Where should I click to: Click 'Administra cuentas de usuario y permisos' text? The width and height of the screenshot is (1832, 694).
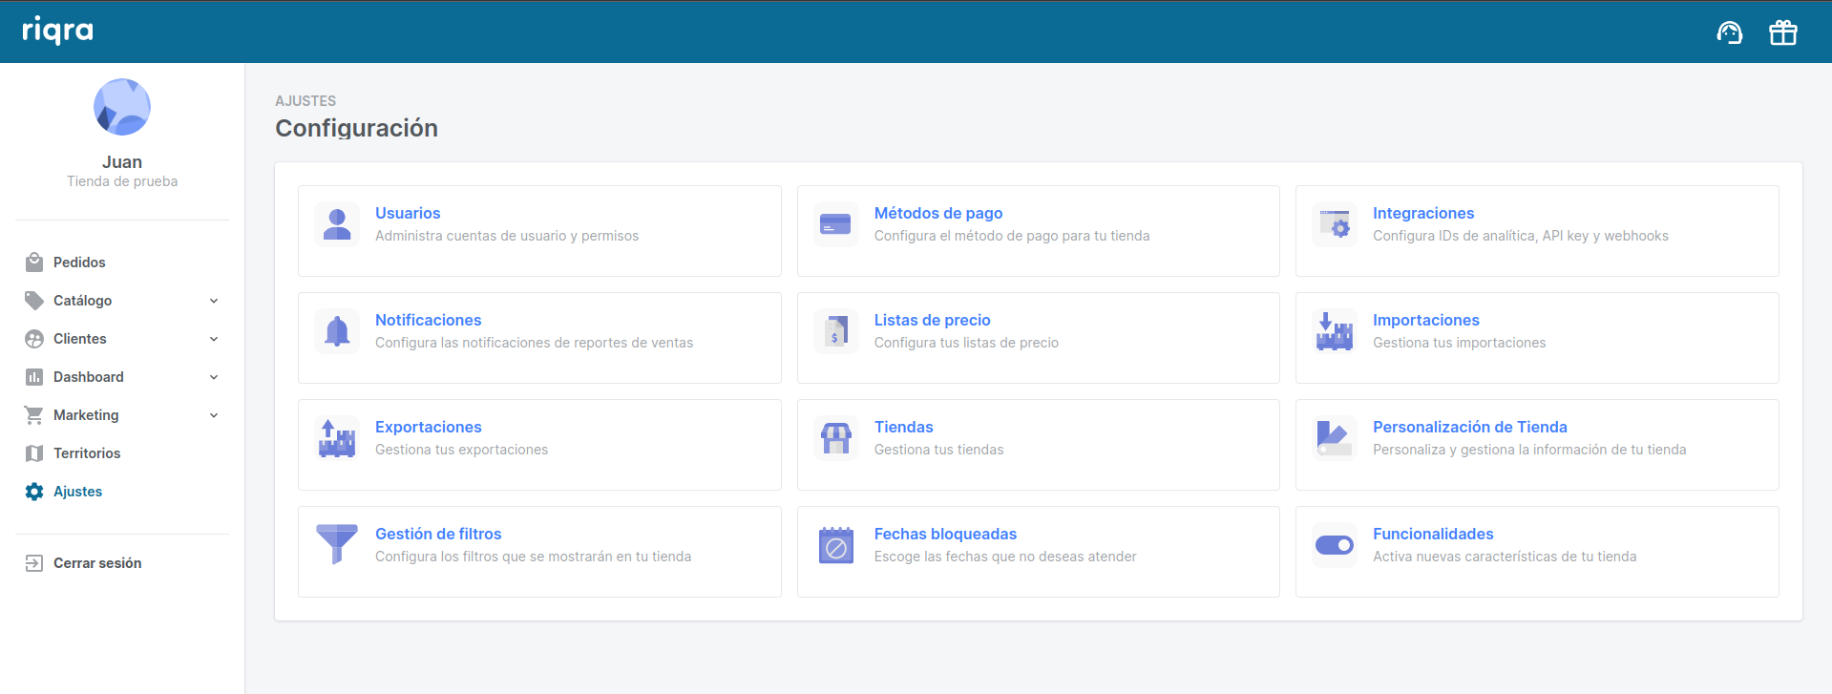(x=507, y=236)
